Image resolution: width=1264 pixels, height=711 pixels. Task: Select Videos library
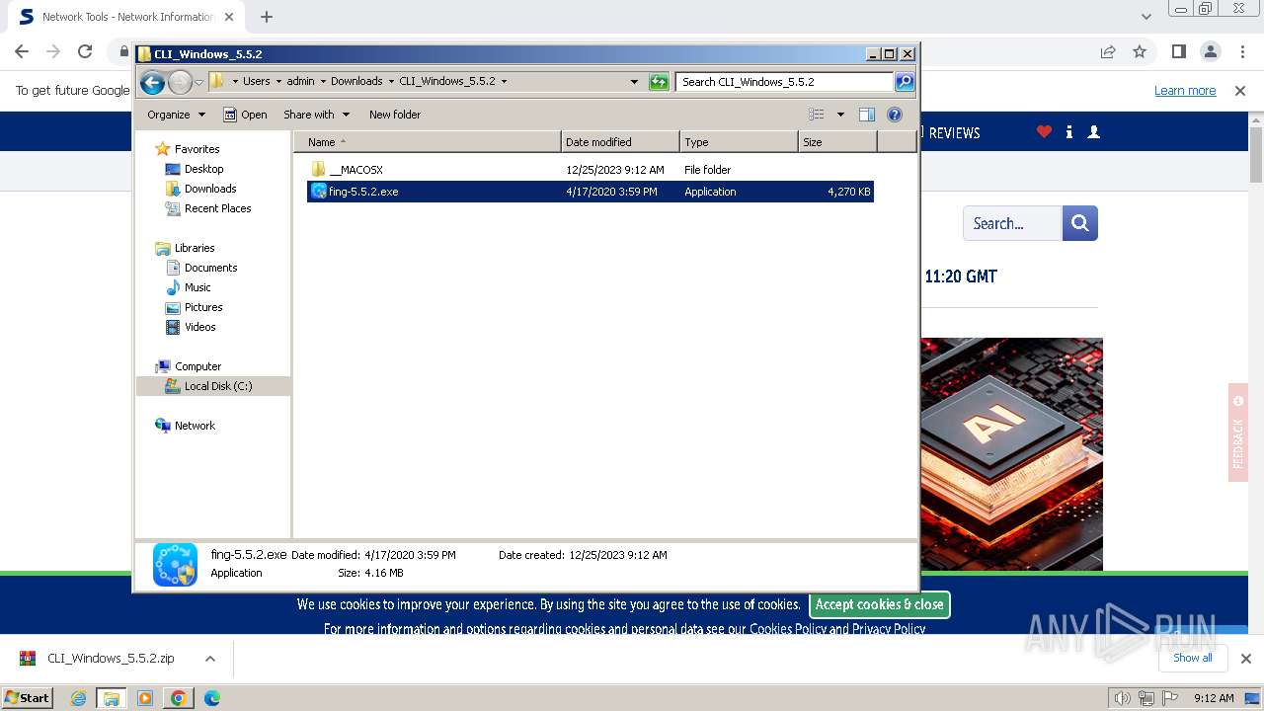(199, 327)
